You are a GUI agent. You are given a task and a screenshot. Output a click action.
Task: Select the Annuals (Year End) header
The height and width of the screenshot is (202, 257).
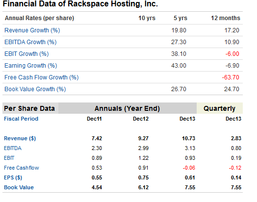(127, 108)
